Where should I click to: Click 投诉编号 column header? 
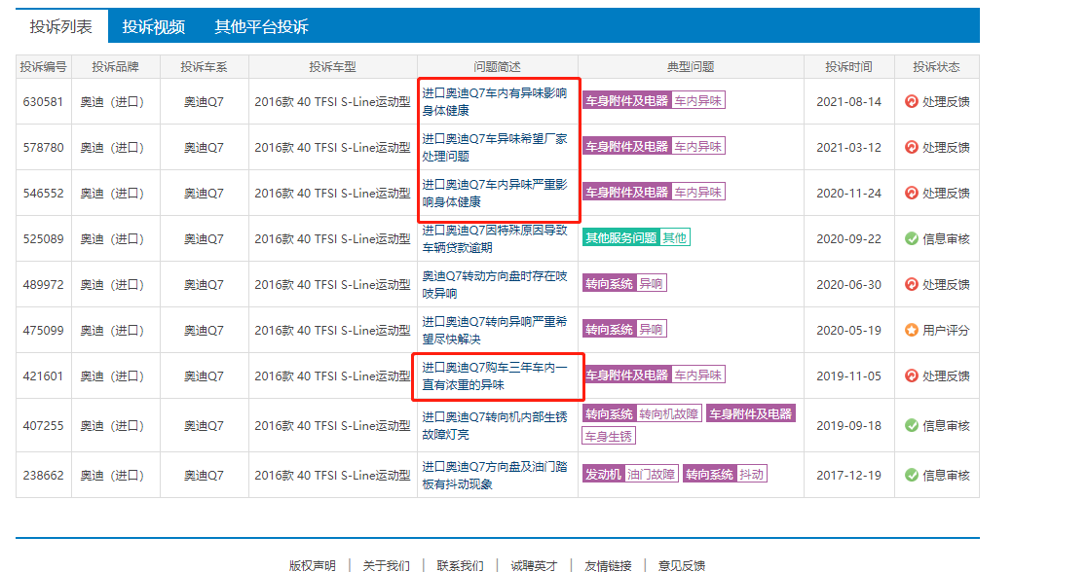(x=43, y=66)
